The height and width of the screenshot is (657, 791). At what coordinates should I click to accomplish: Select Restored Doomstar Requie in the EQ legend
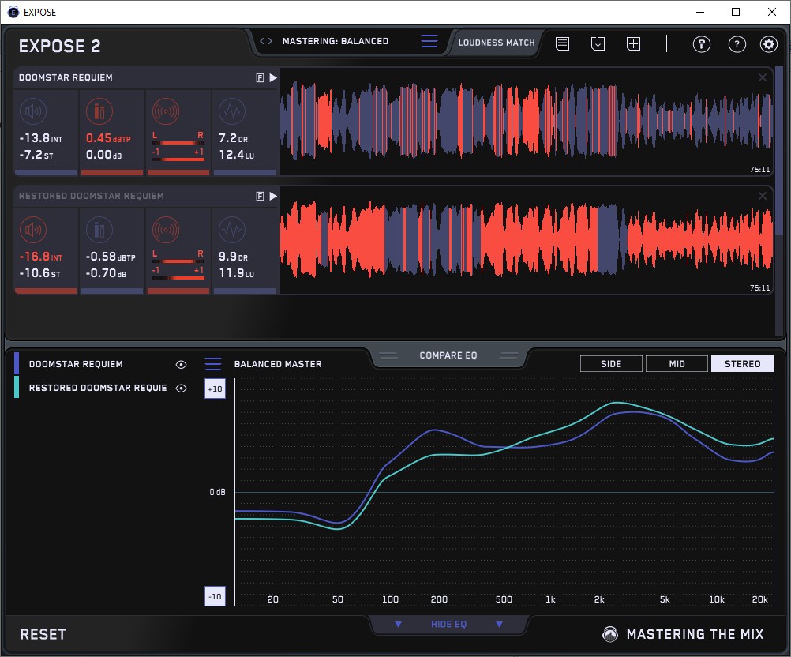click(x=98, y=388)
